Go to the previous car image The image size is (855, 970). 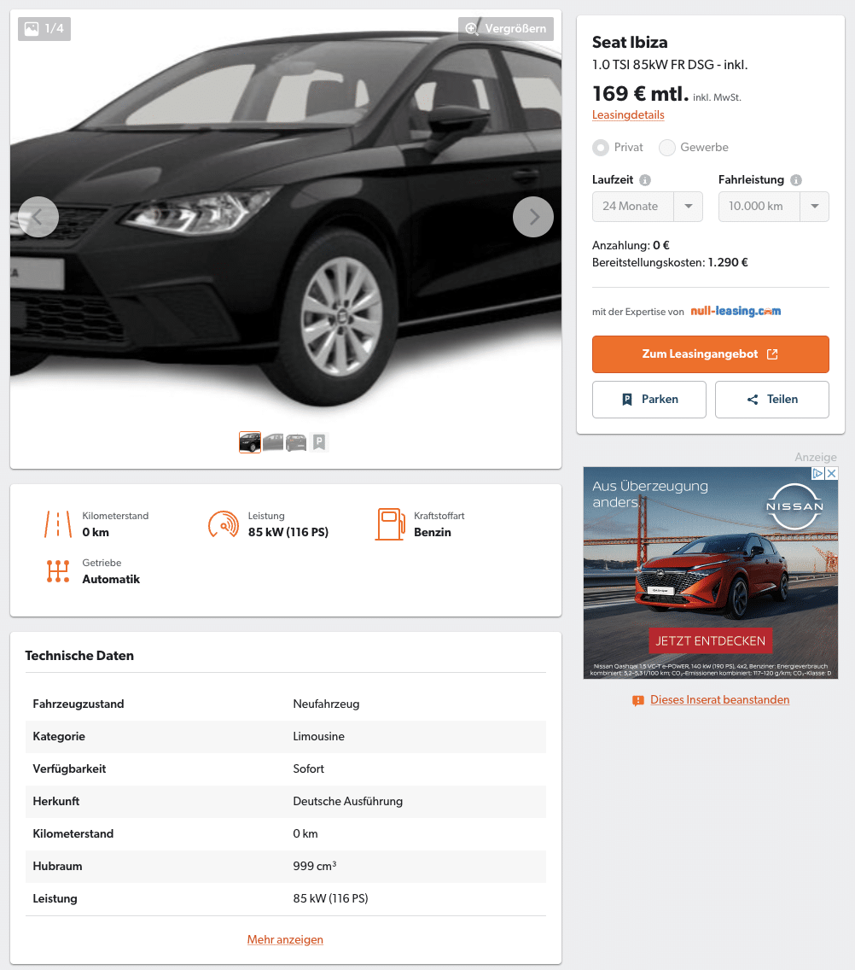click(x=38, y=217)
